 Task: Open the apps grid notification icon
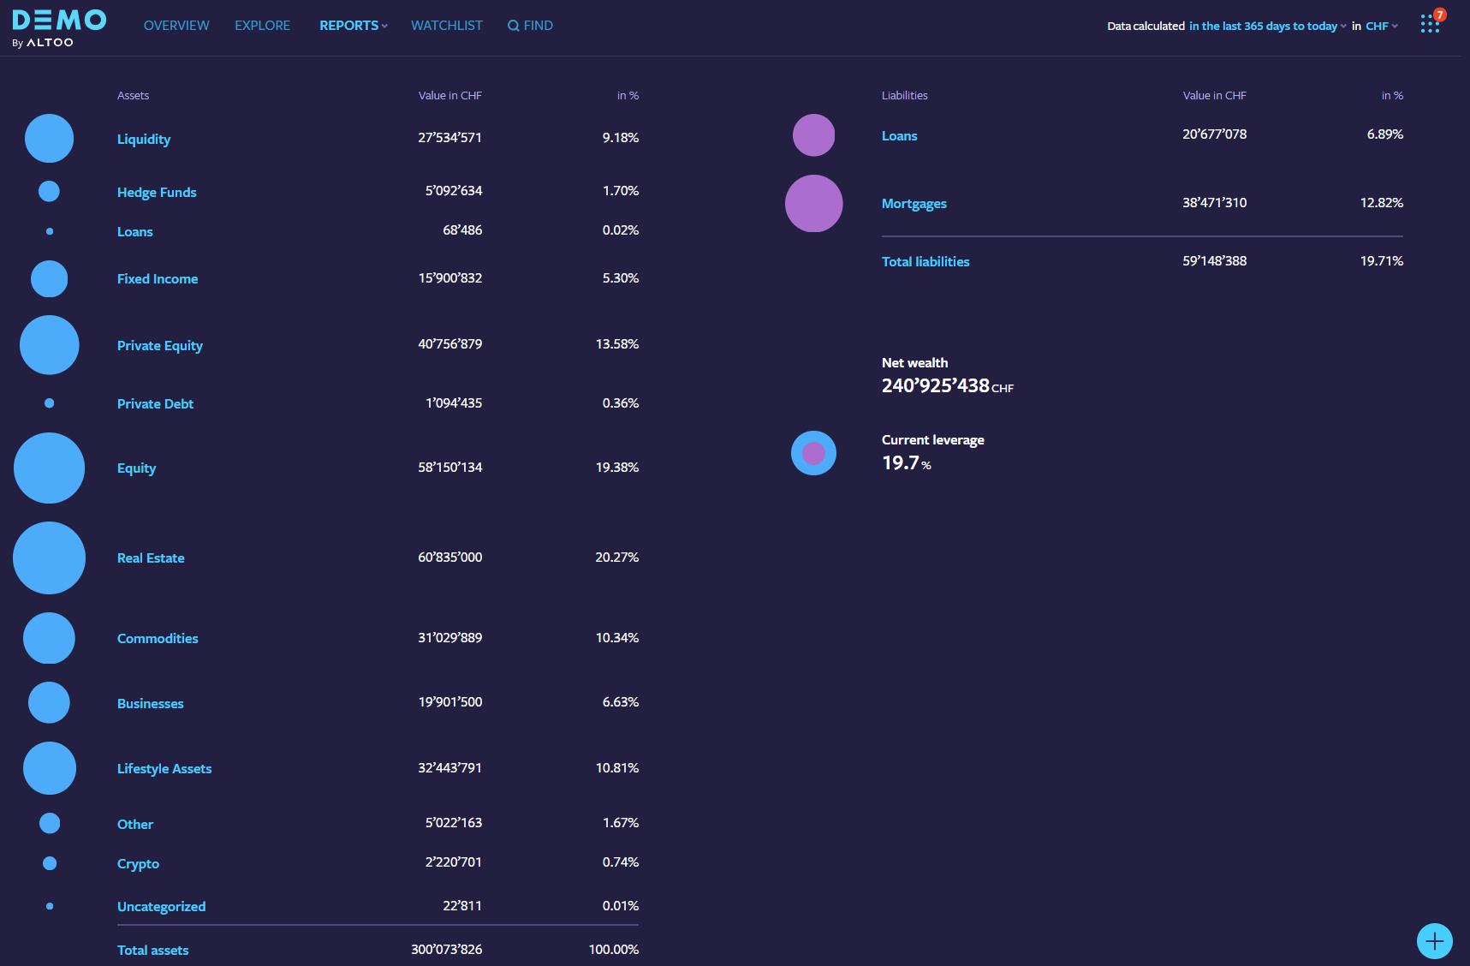1430,24
